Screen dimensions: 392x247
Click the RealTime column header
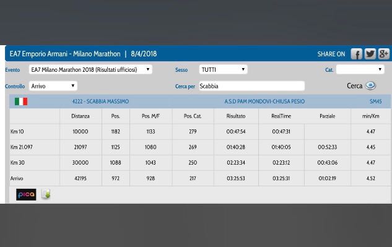281,116
